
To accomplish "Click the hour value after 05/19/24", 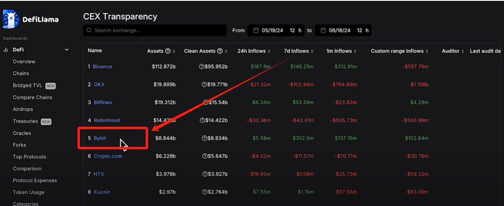I will tap(293, 31).
